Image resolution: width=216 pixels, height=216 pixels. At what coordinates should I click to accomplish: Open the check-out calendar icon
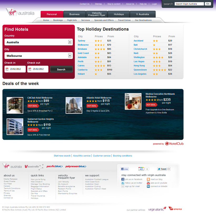click(x=30, y=69)
